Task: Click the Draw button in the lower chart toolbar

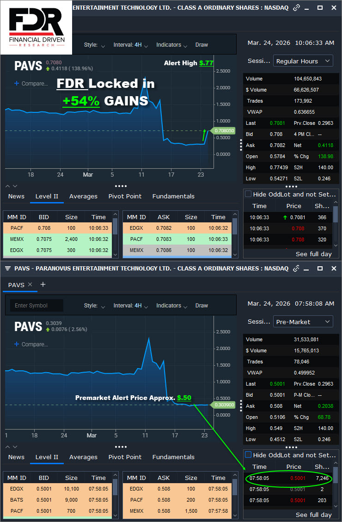Action: (202, 306)
